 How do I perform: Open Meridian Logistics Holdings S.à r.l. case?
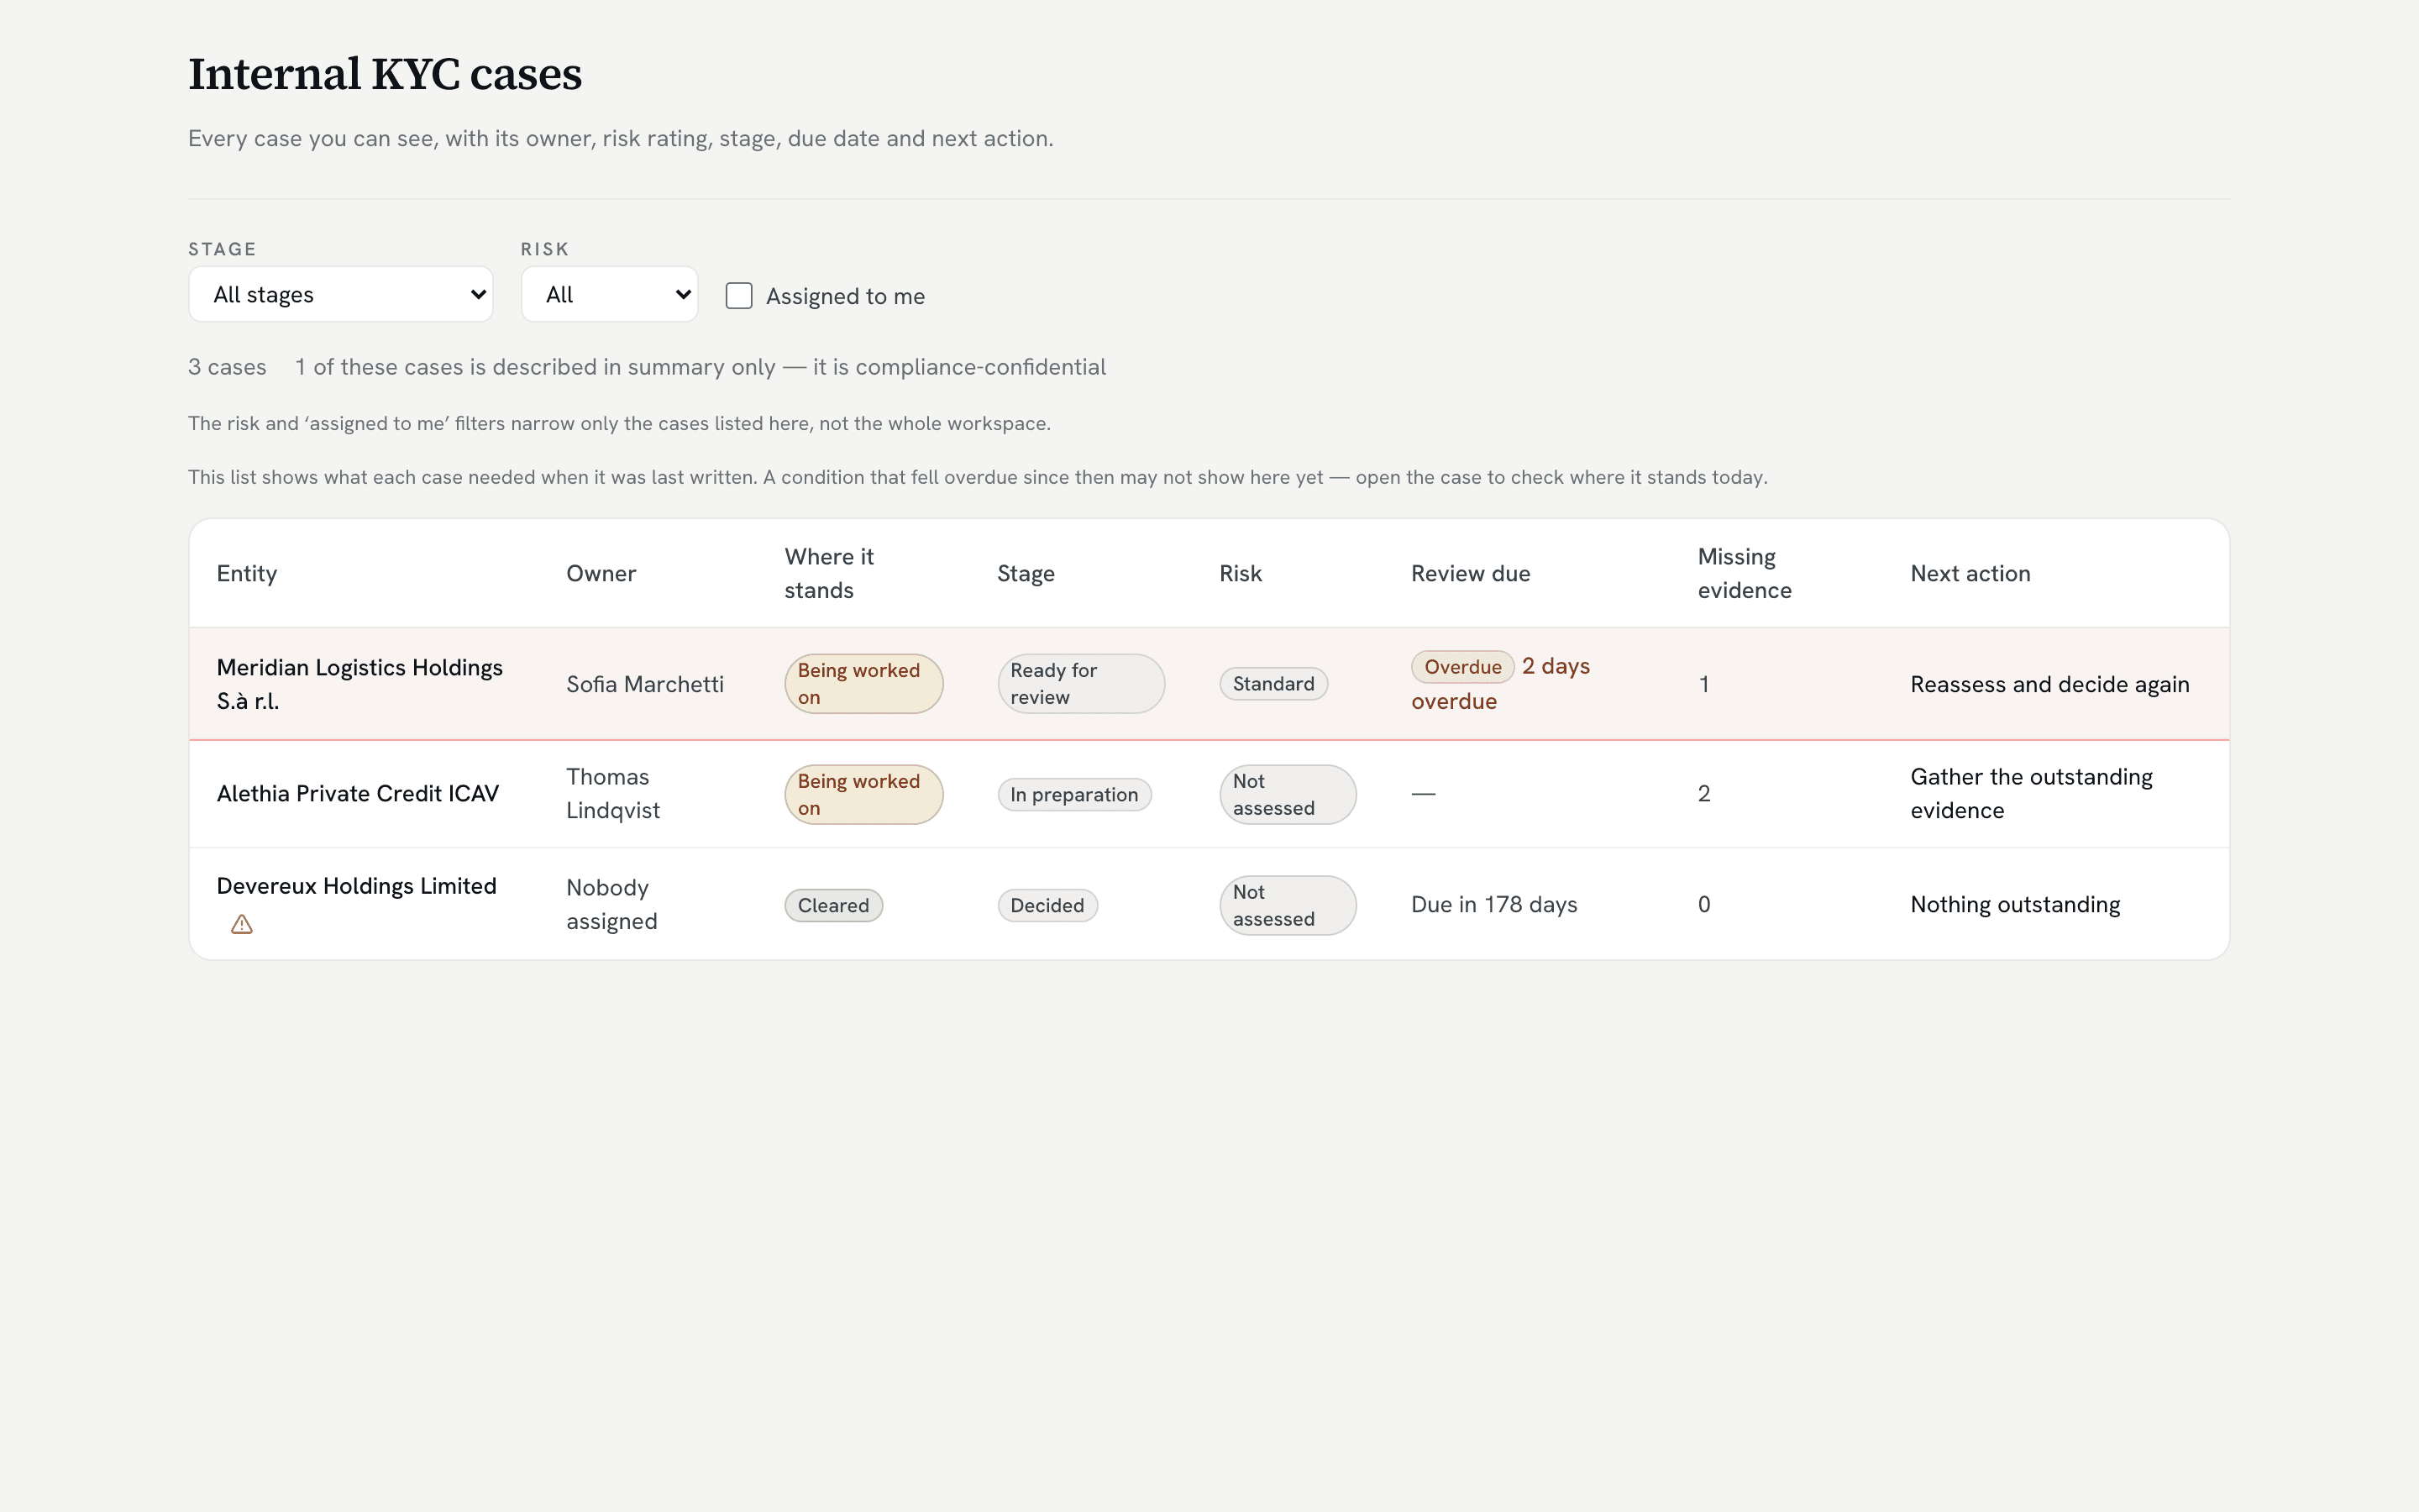tap(359, 684)
